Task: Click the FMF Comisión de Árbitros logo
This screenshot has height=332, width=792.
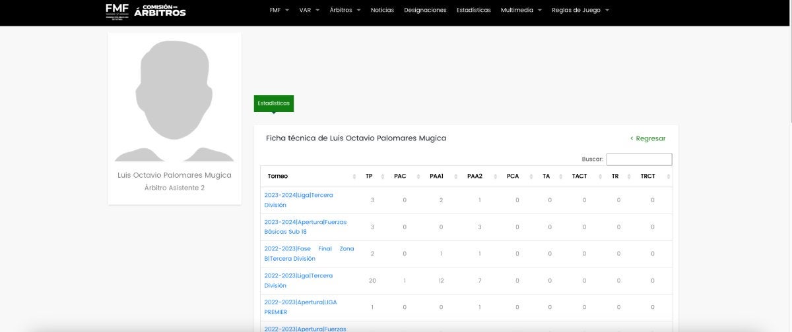Action: click(x=146, y=11)
